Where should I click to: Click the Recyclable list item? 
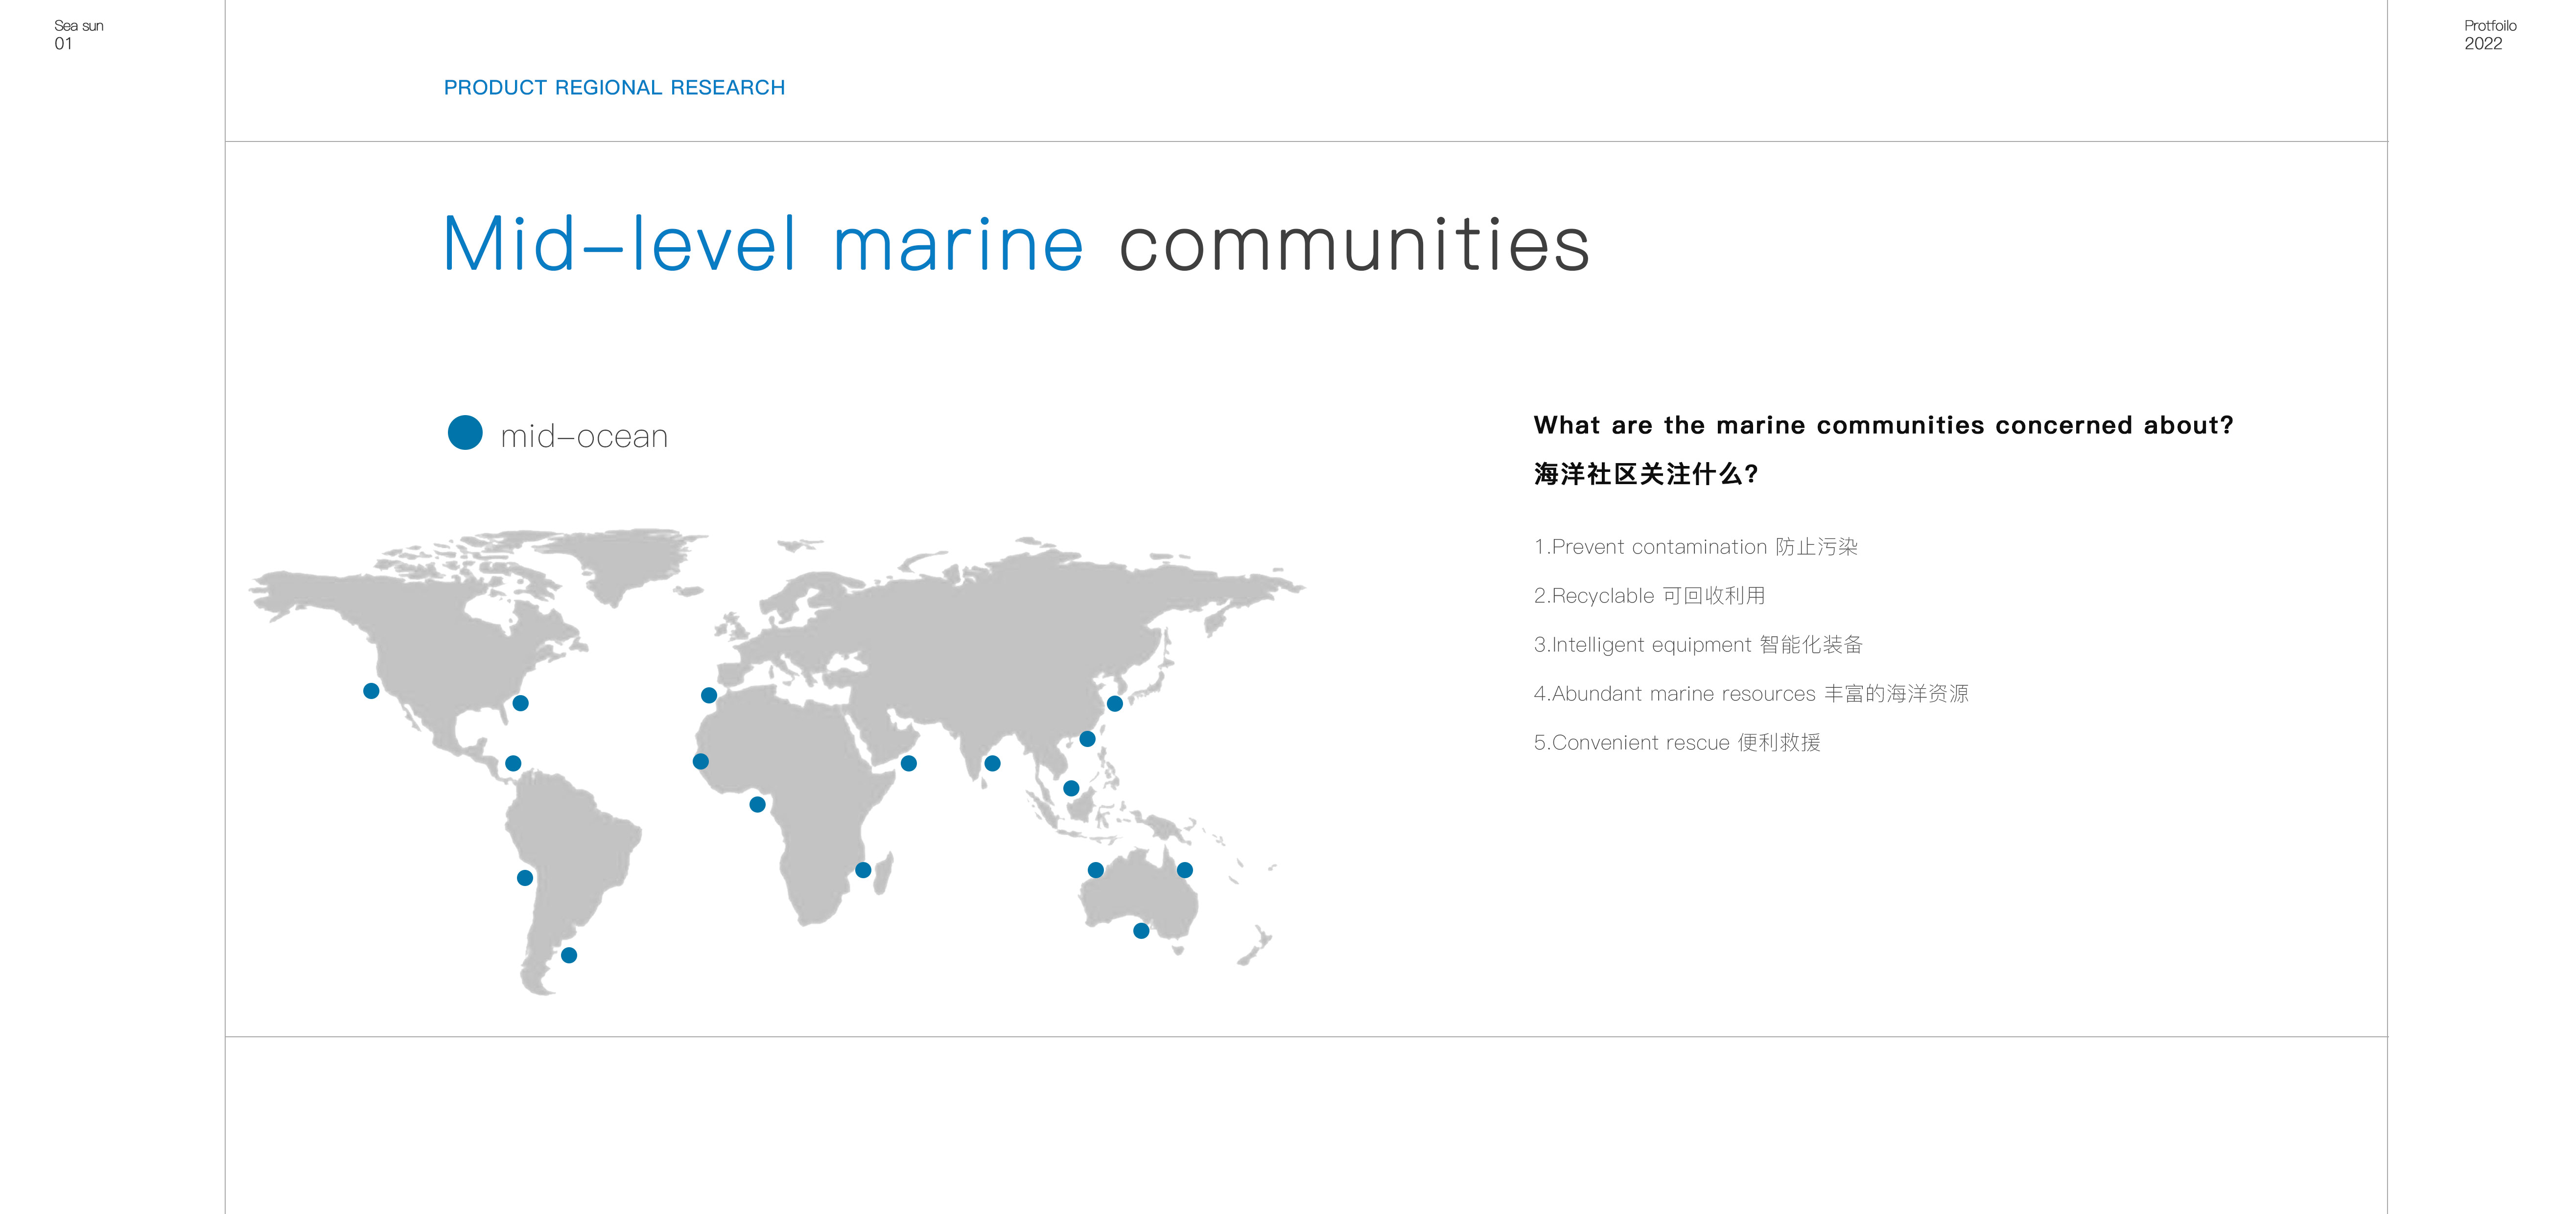1649,596
